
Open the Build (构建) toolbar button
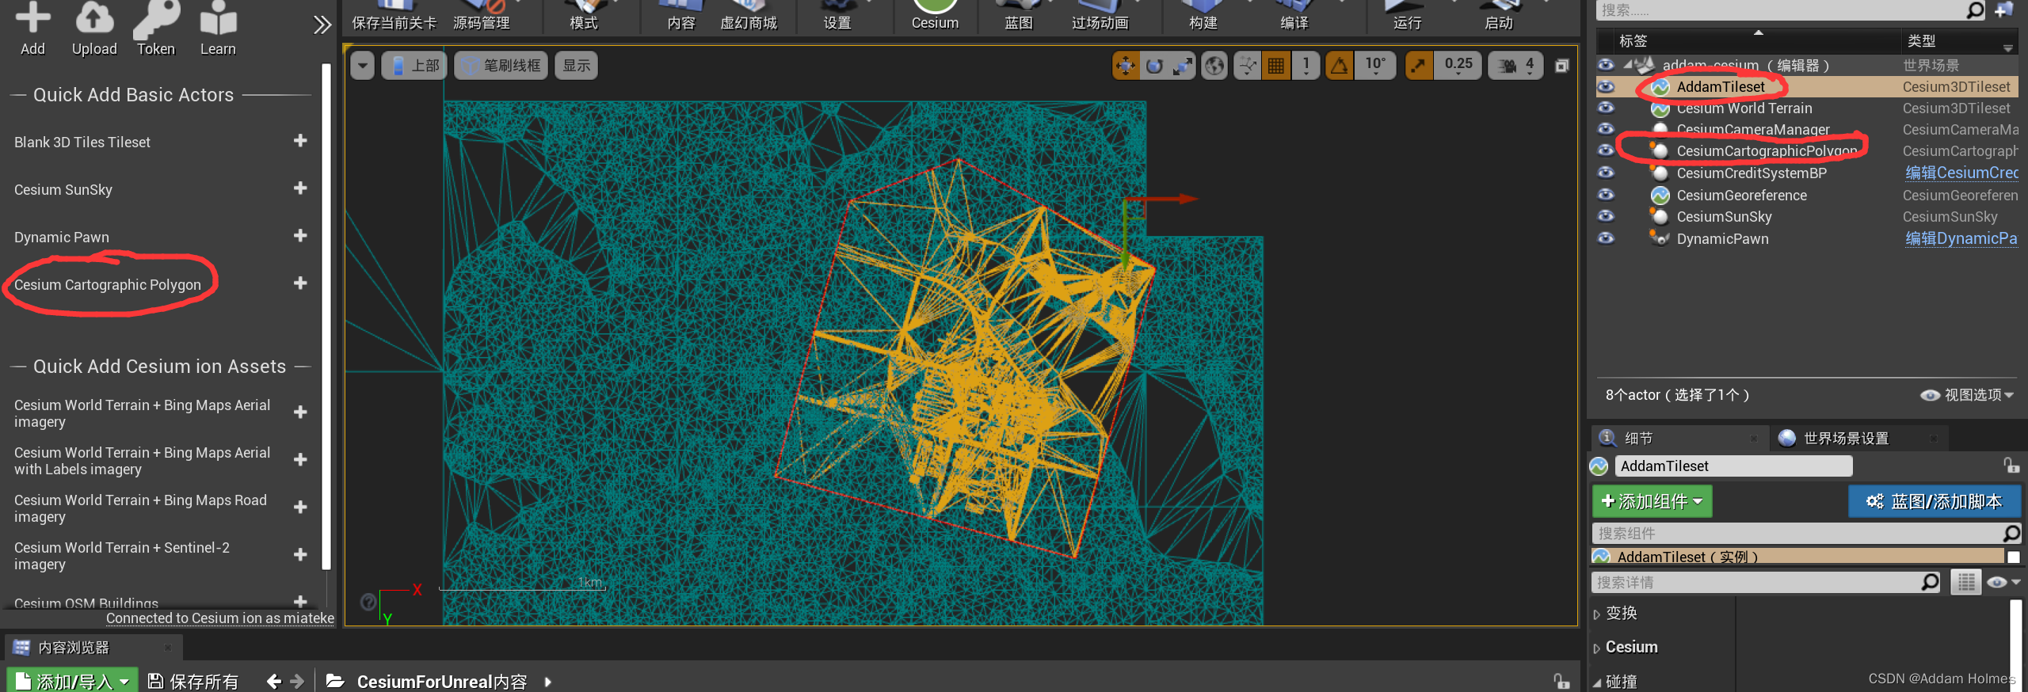(1203, 16)
